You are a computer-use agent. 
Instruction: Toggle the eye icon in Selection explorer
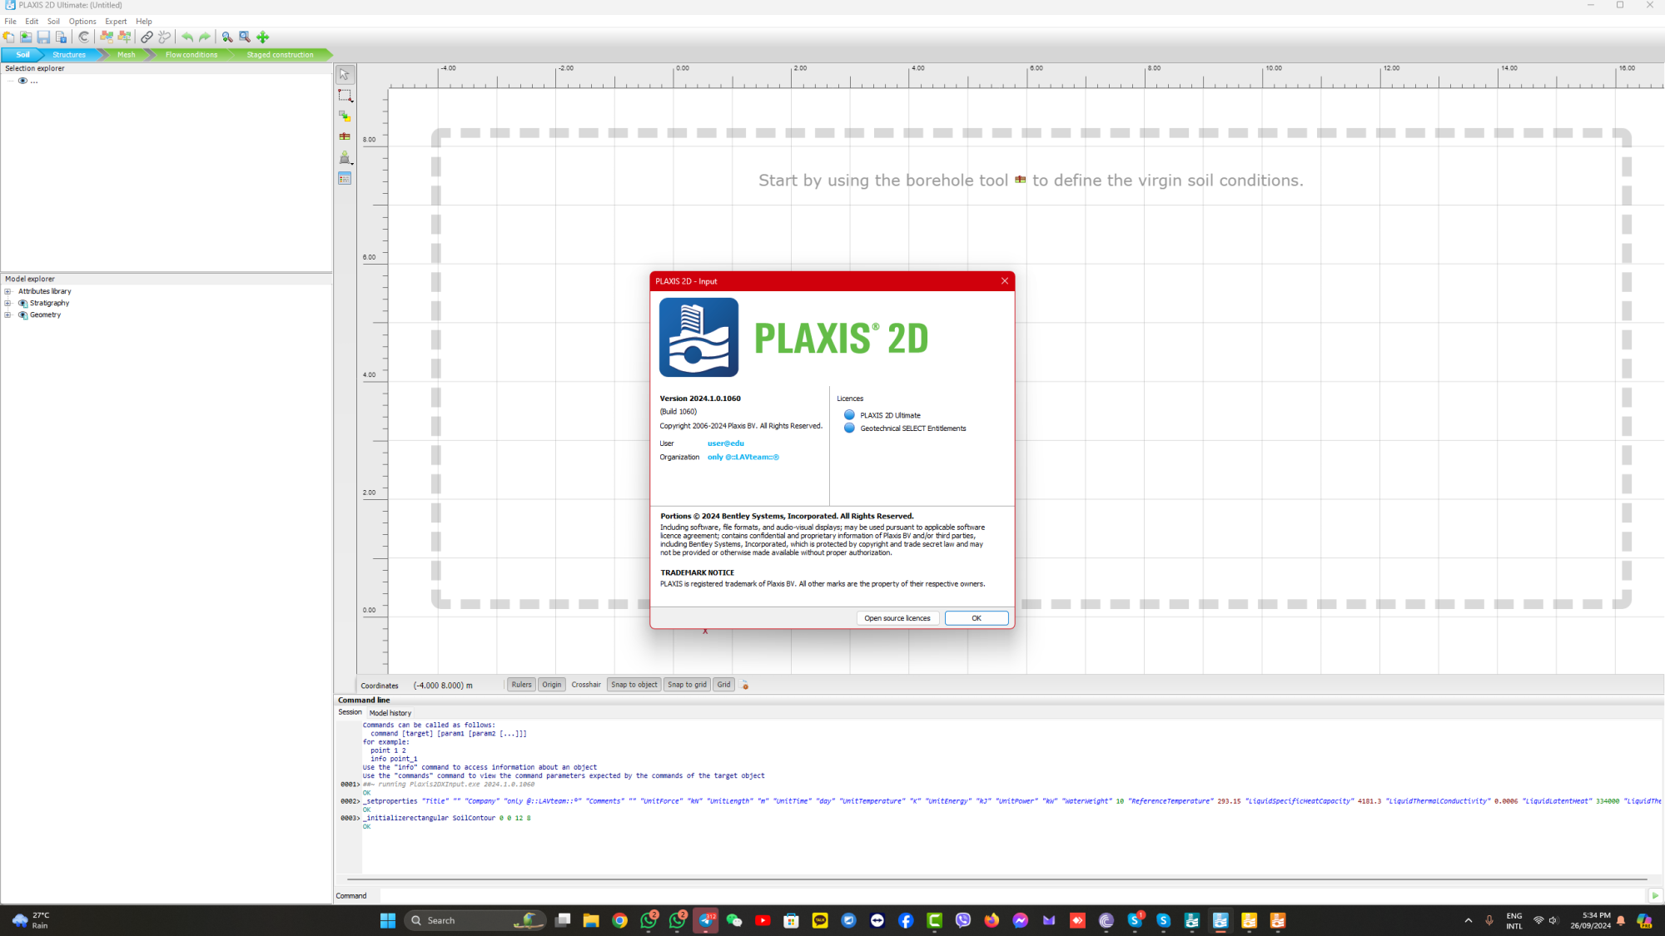click(22, 81)
